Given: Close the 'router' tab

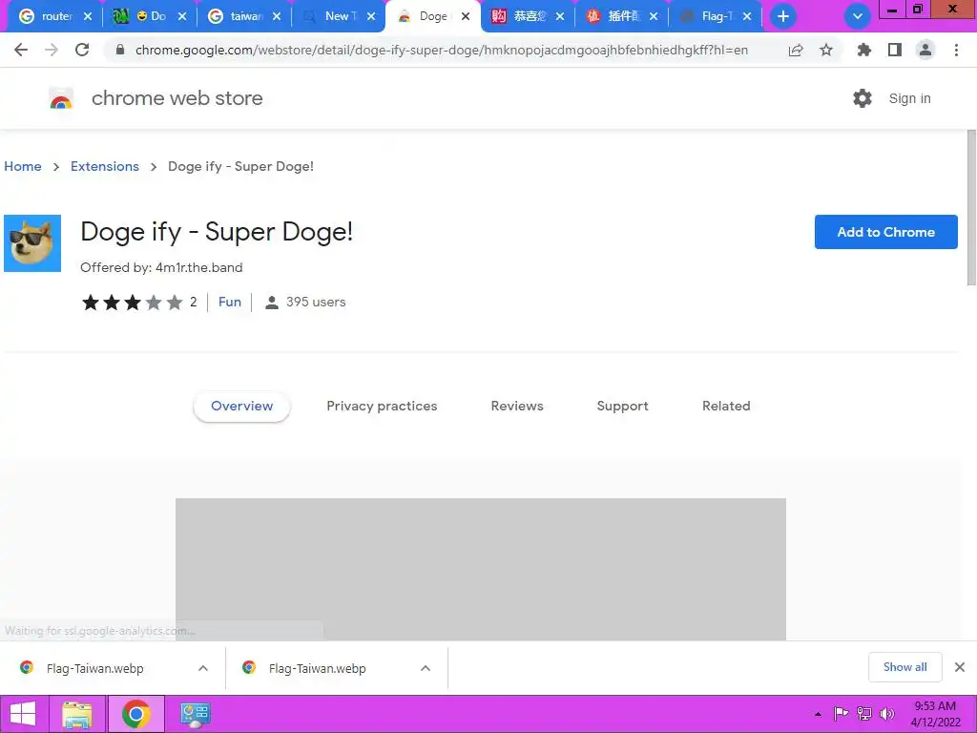Looking at the screenshot, I should (x=88, y=16).
